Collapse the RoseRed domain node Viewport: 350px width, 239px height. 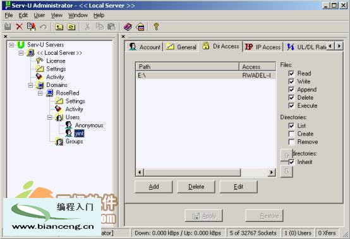pyautogui.click(x=40, y=93)
